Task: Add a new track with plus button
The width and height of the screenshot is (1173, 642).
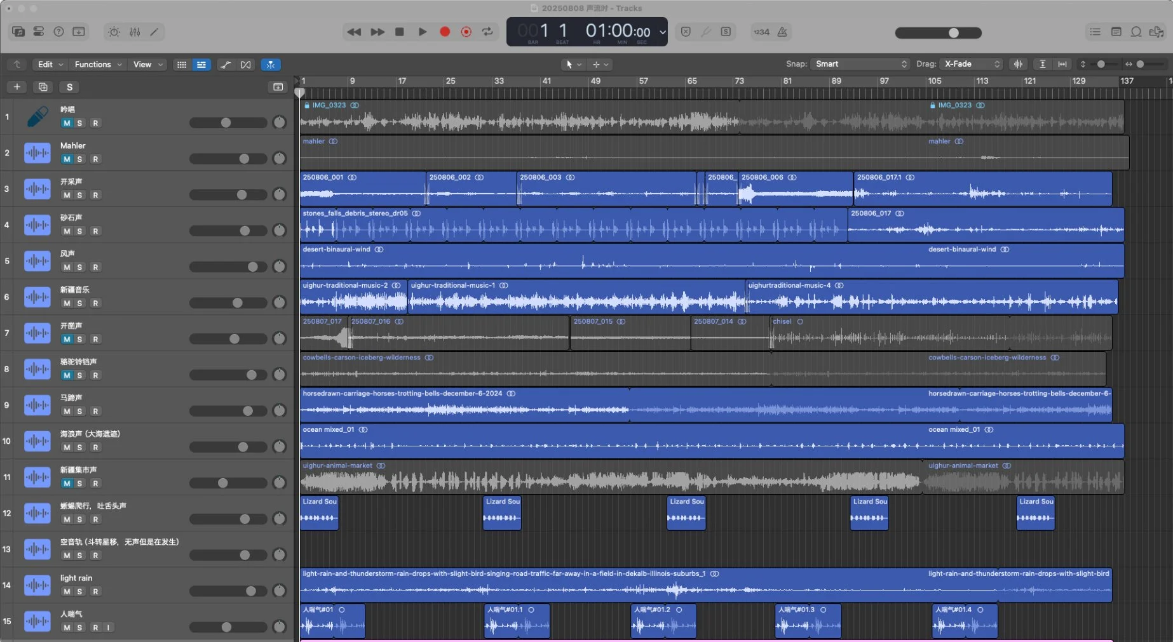Action: [17, 87]
